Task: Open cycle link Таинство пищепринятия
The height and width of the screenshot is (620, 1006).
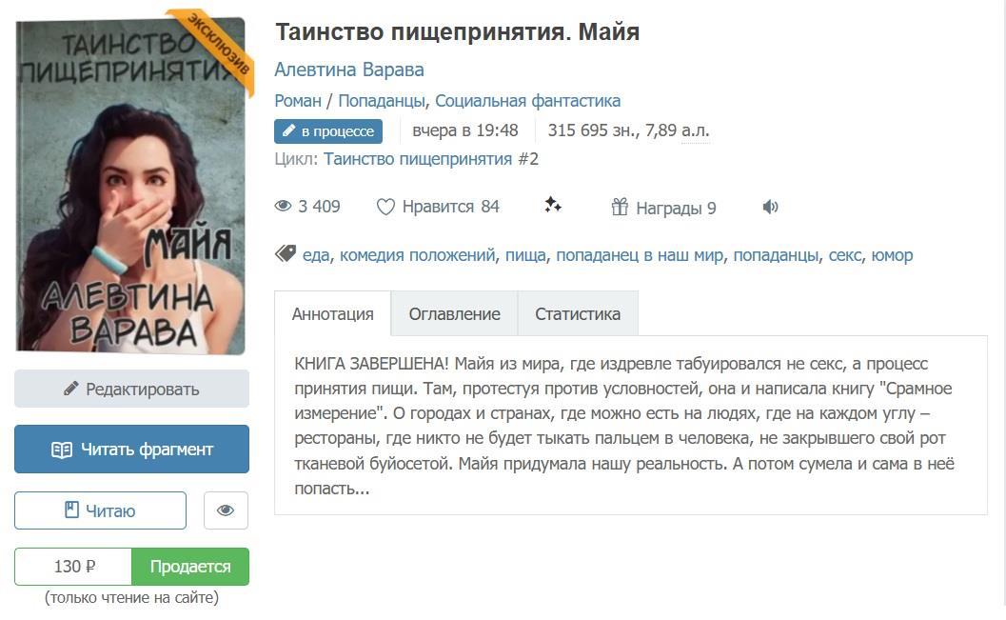Action: coord(417,158)
